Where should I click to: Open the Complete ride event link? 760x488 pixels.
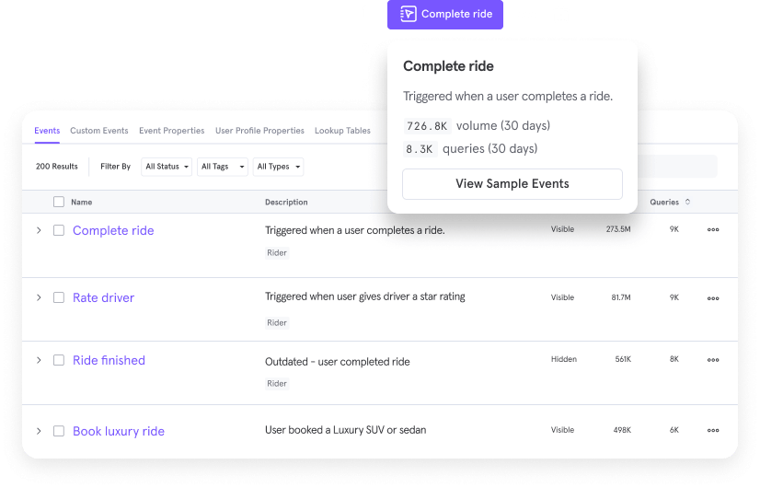113,230
